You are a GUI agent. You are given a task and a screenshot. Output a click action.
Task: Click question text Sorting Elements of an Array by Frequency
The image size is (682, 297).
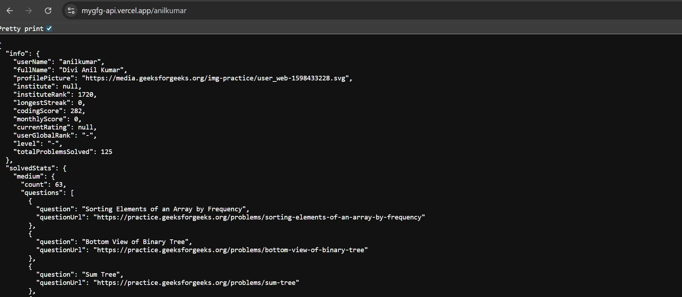164,209
